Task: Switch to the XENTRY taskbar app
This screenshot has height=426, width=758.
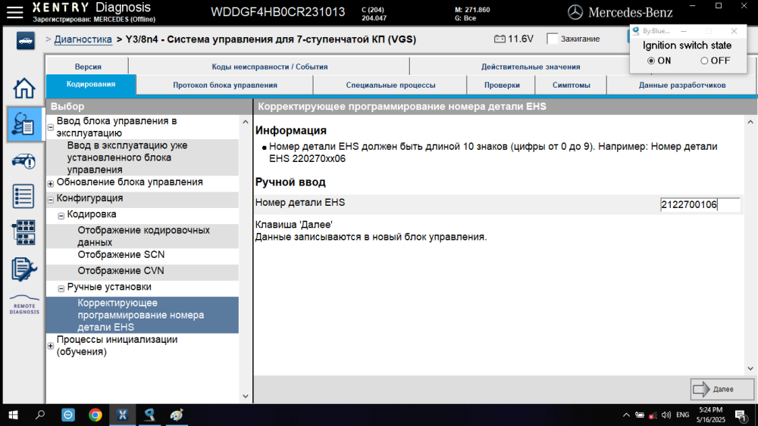Action: point(122,415)
